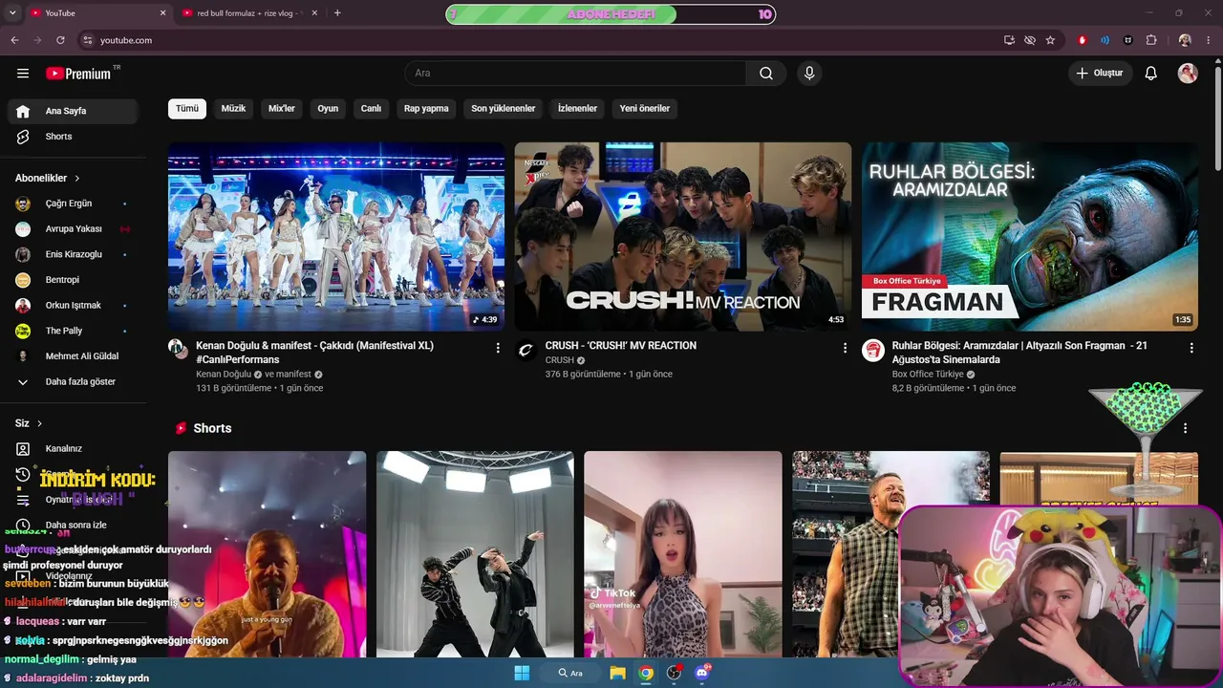Image resolution: width=1223 pixels, height=688 pixels.
Task: Open Oluştur create menu
Action: pos(1101,74)
